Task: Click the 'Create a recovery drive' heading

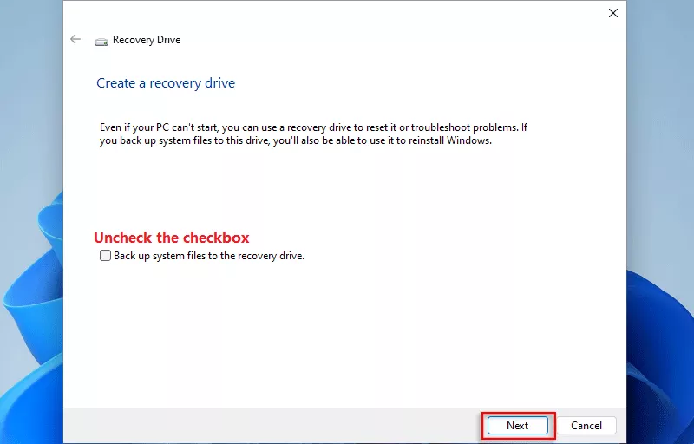Action: click(x=166, y=83)
